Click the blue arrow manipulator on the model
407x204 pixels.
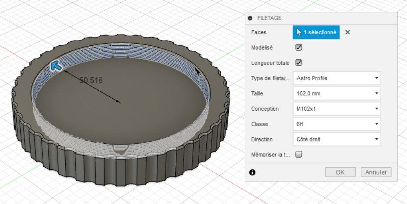tap(56, 66)
